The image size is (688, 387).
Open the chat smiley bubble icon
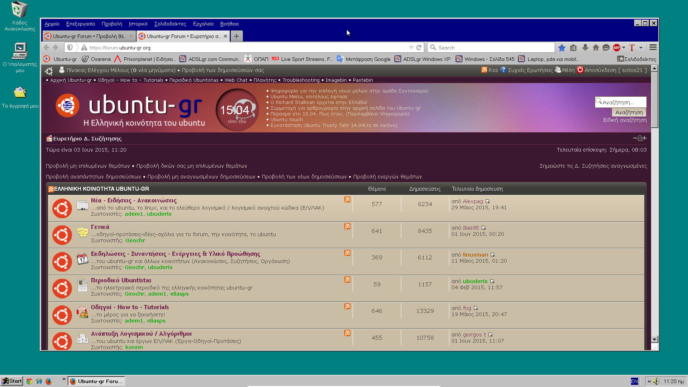(x=606, y=48)
